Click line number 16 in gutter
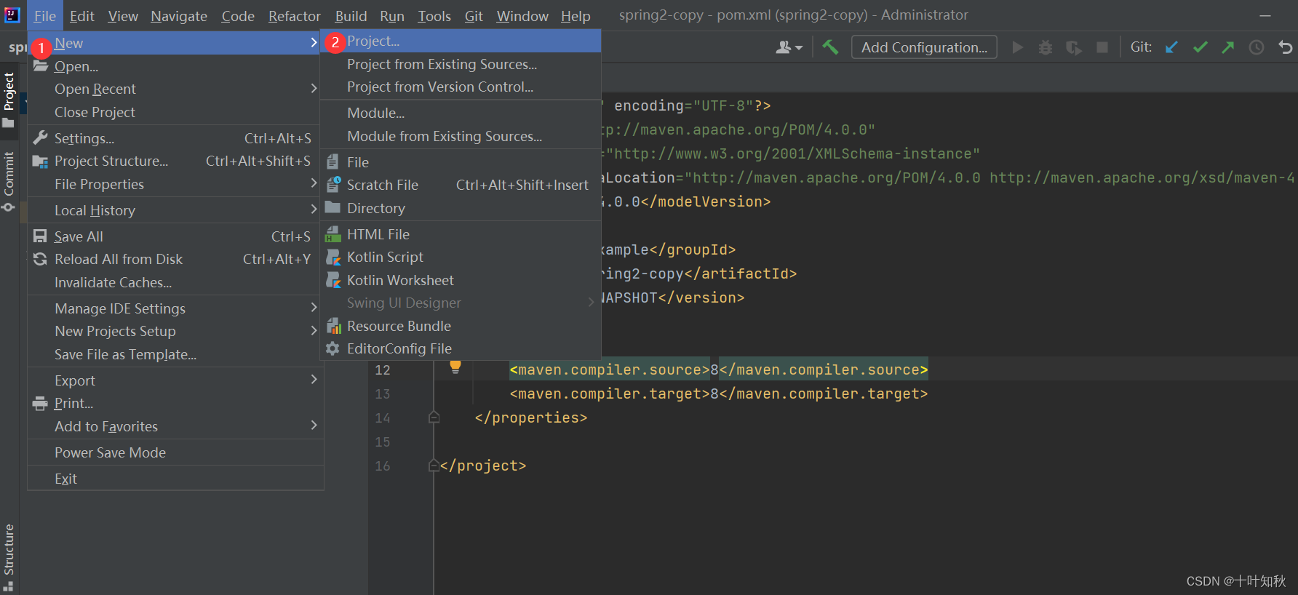Image resolution: width=1298 pixels, height=595 pixels. 383,466
